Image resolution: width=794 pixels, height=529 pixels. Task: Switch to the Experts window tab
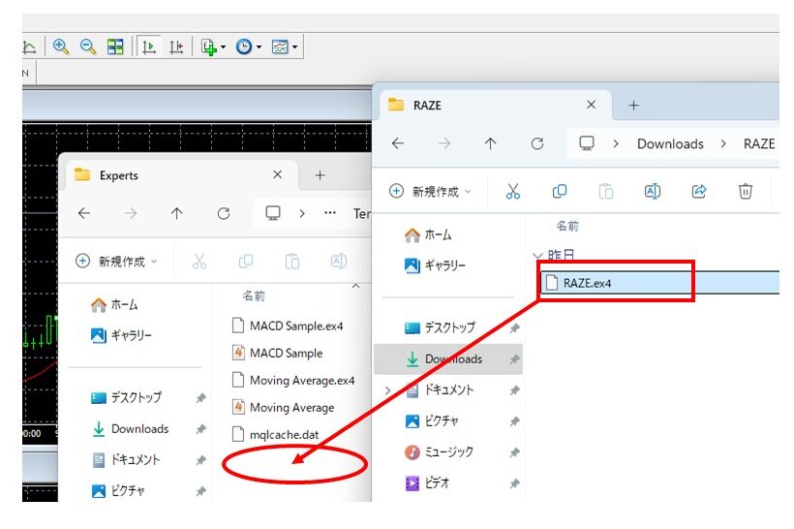pos(165,175)
